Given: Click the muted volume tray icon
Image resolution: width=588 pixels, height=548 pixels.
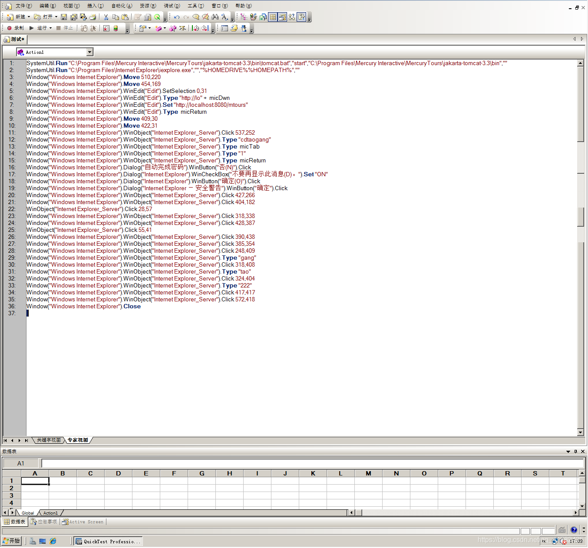Looking at the screenshot, I should [564, 541].
